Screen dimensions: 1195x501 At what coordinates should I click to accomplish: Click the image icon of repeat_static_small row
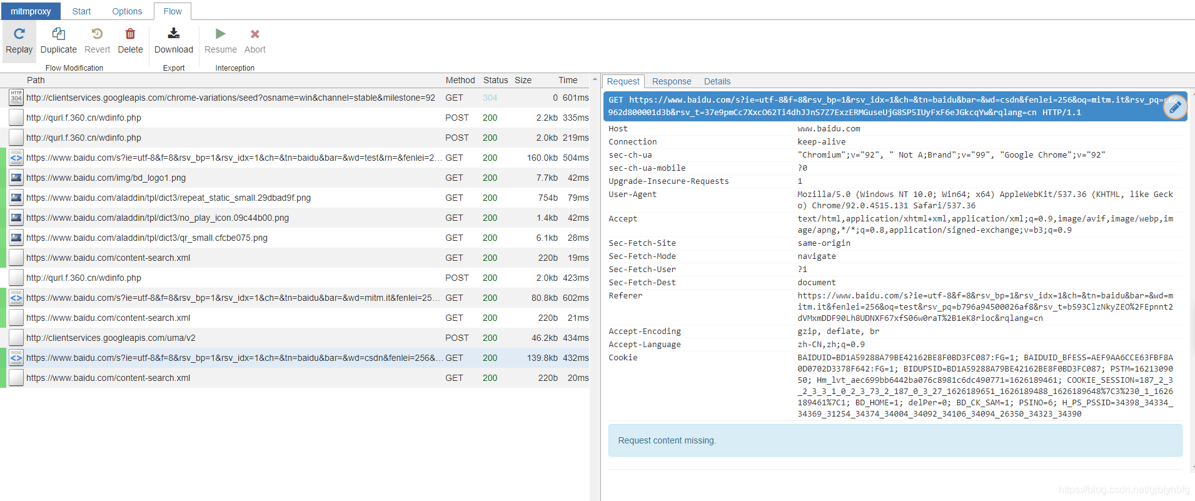(x=16, y=198)
